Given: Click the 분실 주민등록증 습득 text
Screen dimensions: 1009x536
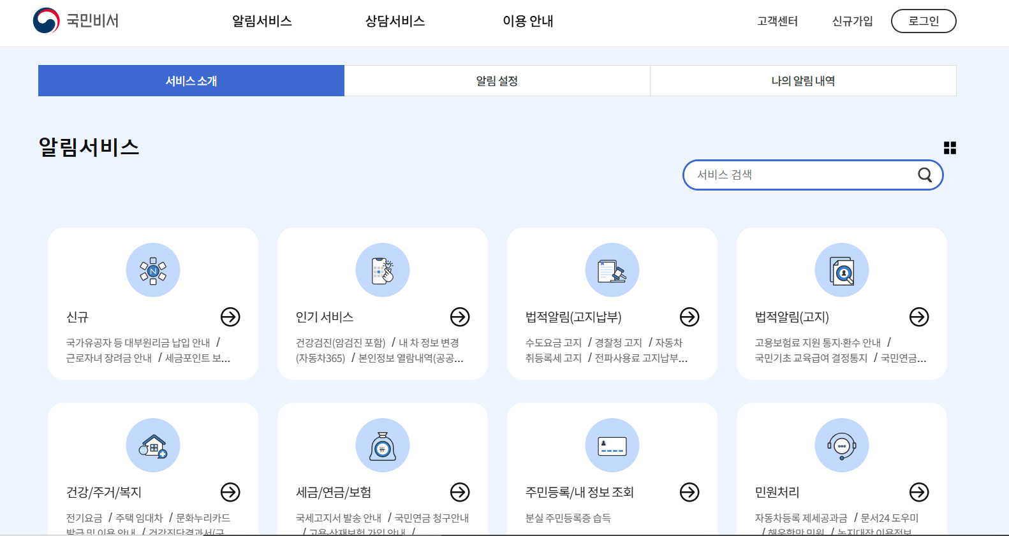Looking at the screenshot, I should click(568, 518).
